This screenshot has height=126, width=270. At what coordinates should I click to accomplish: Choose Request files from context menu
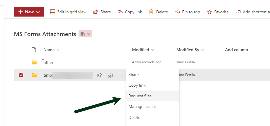pyautogui.click(x=140, y=96)
